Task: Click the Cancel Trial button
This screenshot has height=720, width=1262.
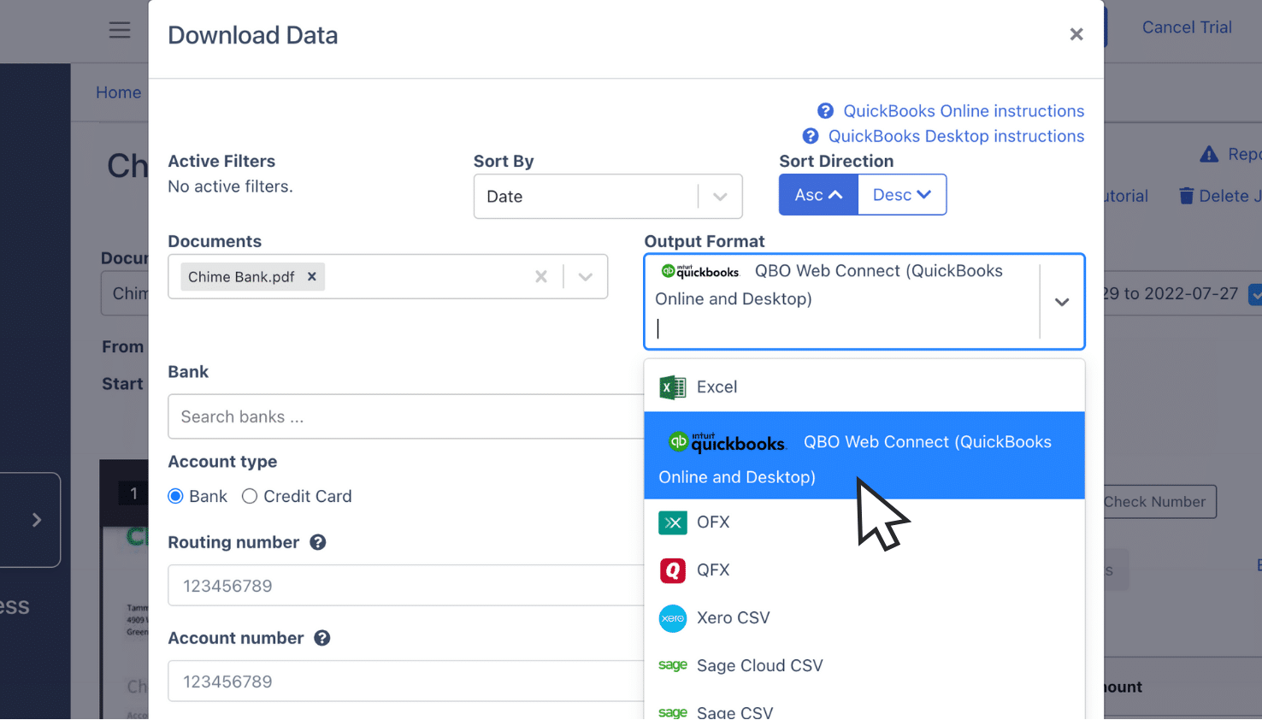Action: tap(1187, 27)
